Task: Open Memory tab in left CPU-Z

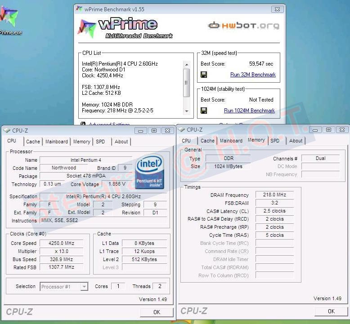Action: tap(82, 142)
